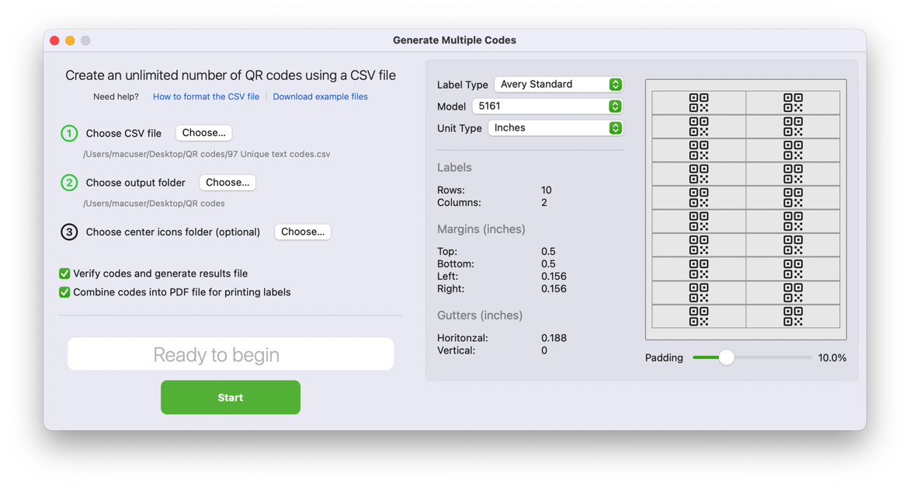Open the Label Type dropdown
This screenshot has width=910, height=488.
click(558, 84)
